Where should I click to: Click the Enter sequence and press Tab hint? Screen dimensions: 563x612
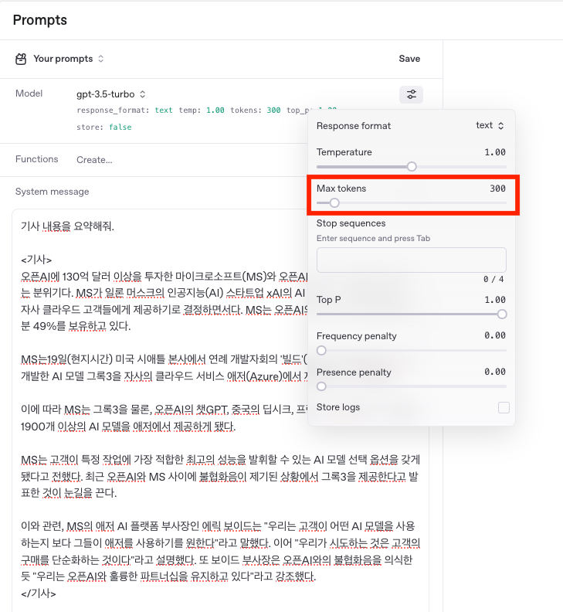click(373, 239)
